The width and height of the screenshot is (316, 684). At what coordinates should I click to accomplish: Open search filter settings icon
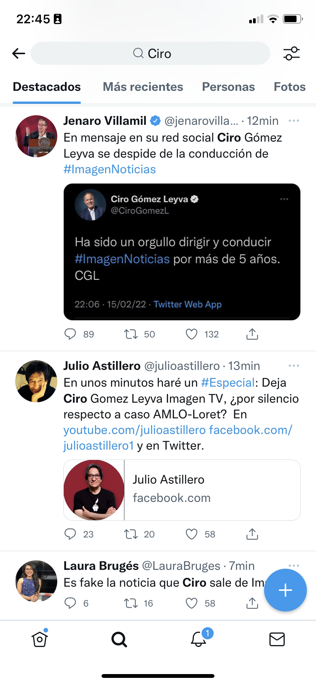(292, 53)
